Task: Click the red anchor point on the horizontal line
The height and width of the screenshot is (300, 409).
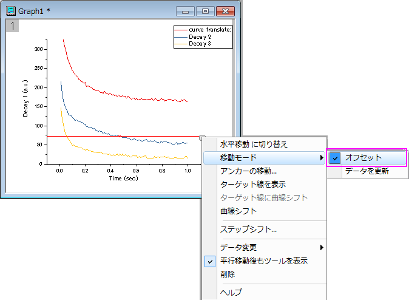Action: 120,136
